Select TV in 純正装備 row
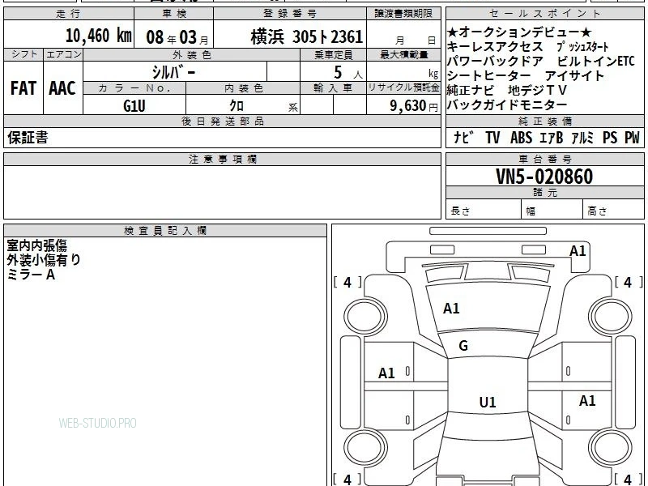Image resolution: width=648 pixels, height=486 pixels. point(492,137)
